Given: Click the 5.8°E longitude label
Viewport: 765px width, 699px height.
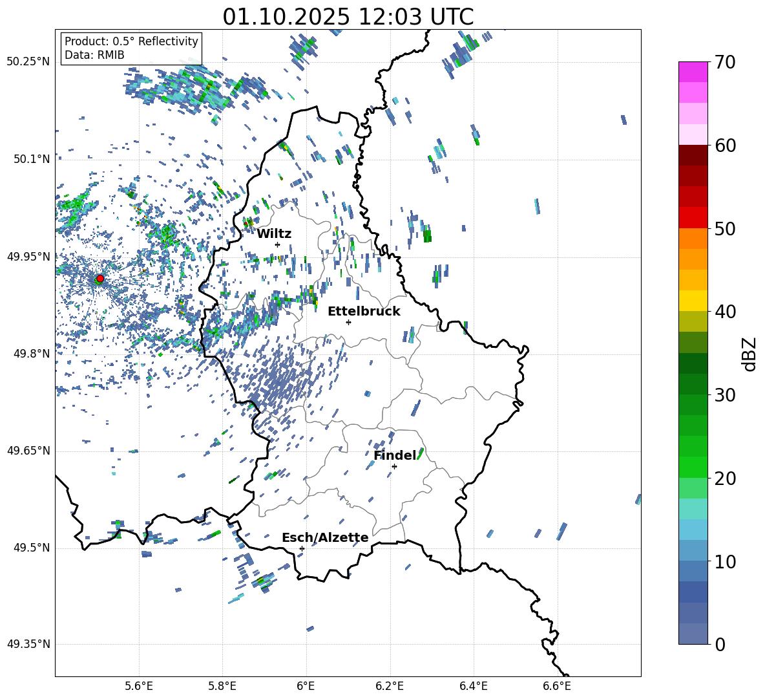Looking at the screenshot, I should (x=222, y=687).
